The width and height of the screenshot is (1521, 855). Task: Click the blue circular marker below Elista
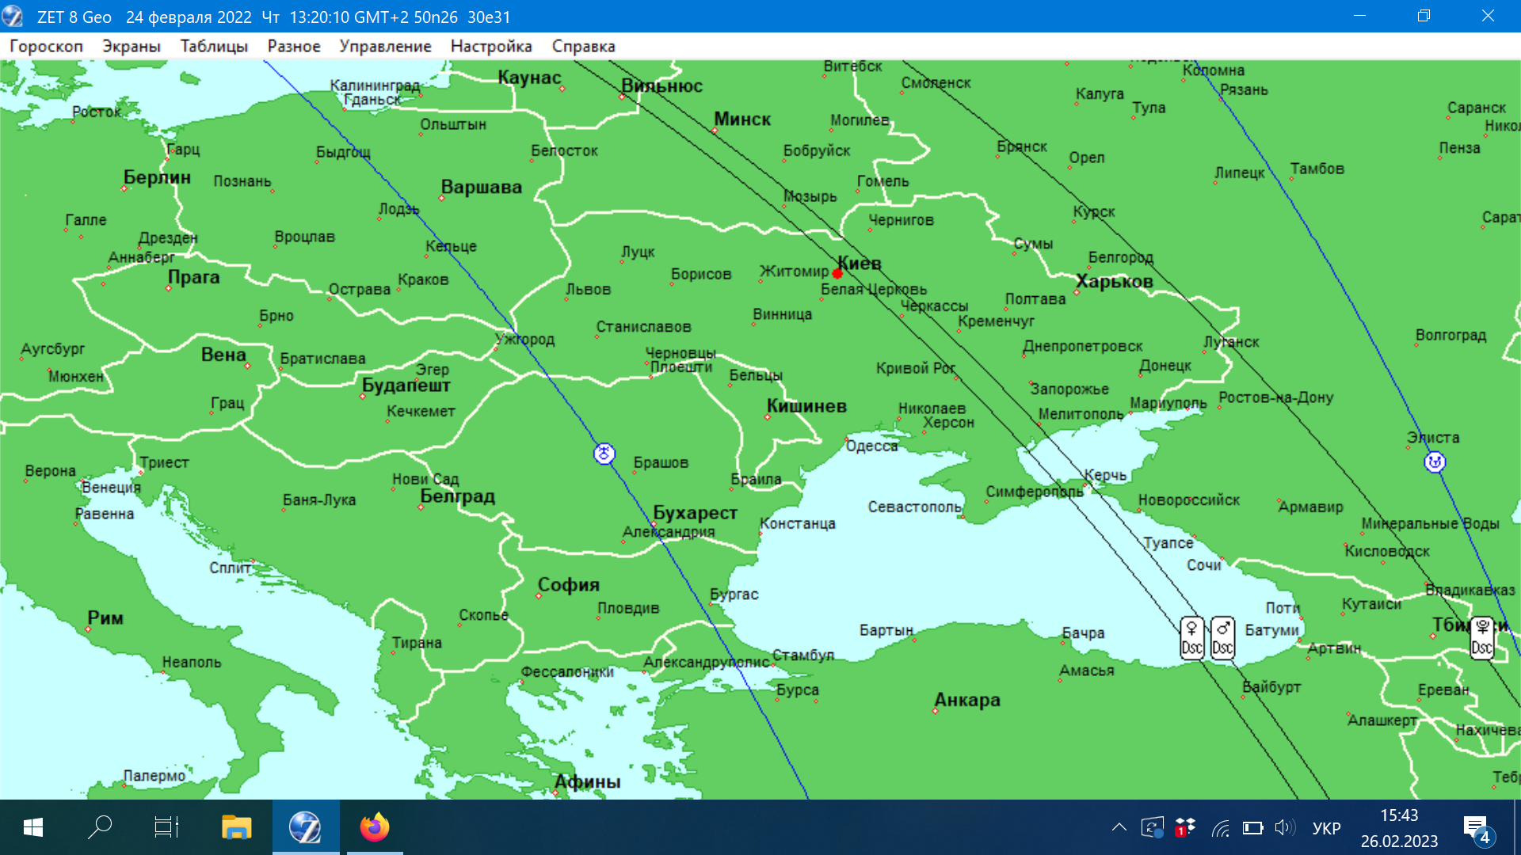coord(1435,462)
